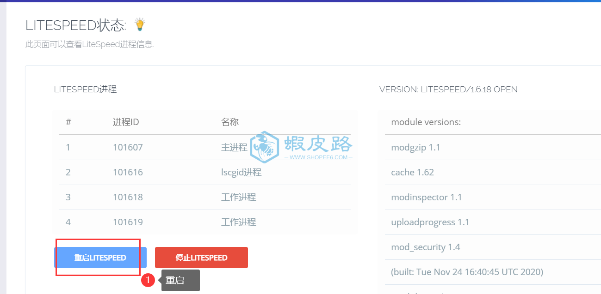Click the modgzip 1.1 module entry
Viewport: 601px width, 294px height.
(x=415, y=147)
